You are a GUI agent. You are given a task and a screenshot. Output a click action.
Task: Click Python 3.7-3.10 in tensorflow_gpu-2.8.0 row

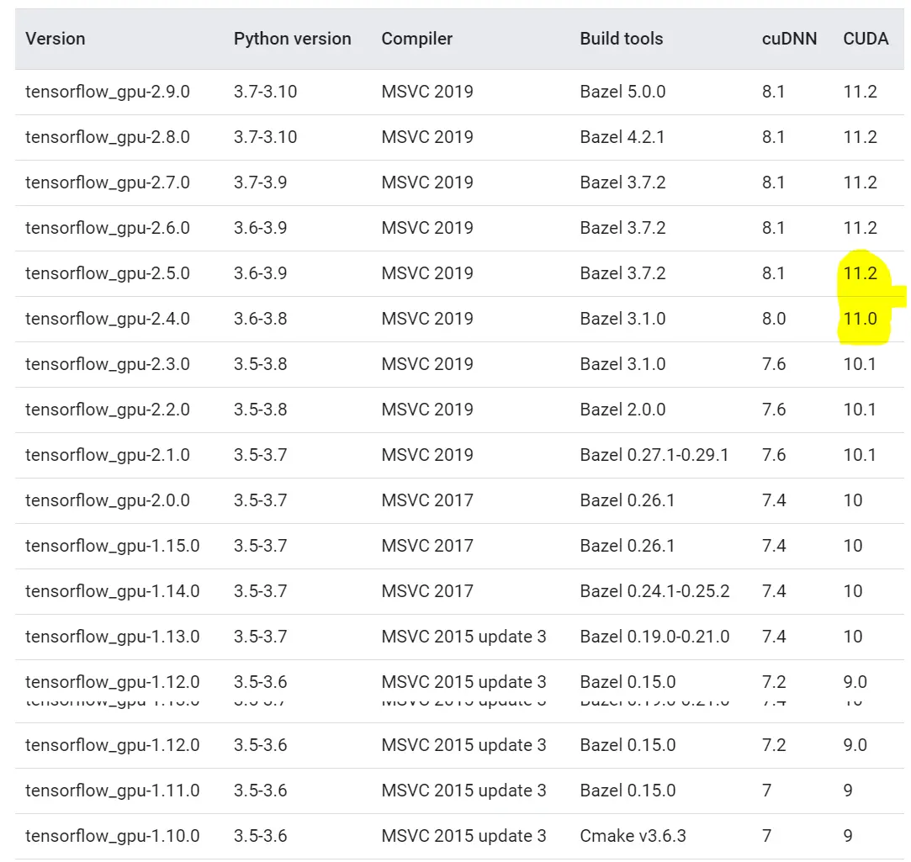[x=266, y=137]
